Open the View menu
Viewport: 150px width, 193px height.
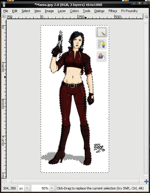[x=37, y=11]
